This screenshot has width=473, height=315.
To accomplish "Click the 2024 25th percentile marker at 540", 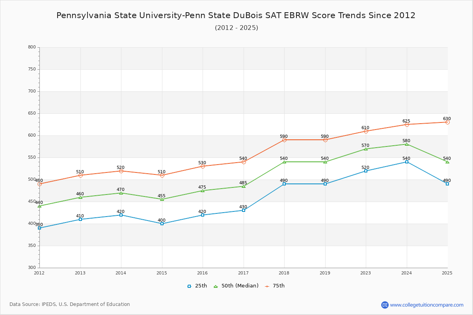I will pos(407,162).
